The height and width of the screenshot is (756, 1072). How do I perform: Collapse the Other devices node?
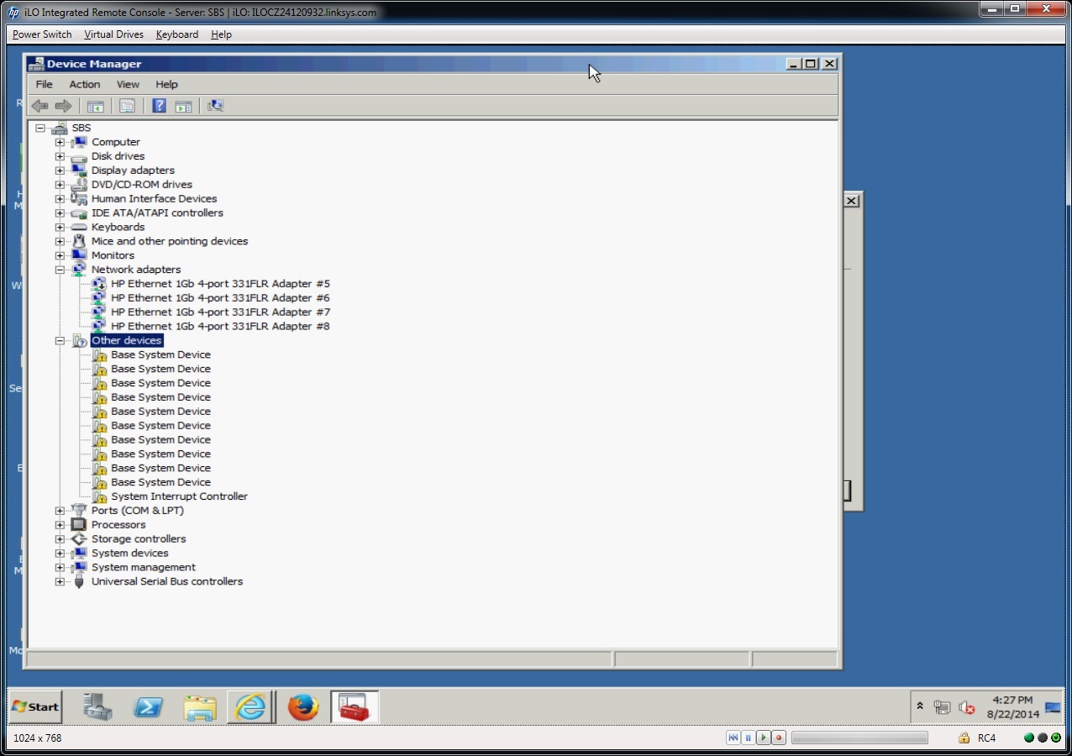tap(60, 341)
